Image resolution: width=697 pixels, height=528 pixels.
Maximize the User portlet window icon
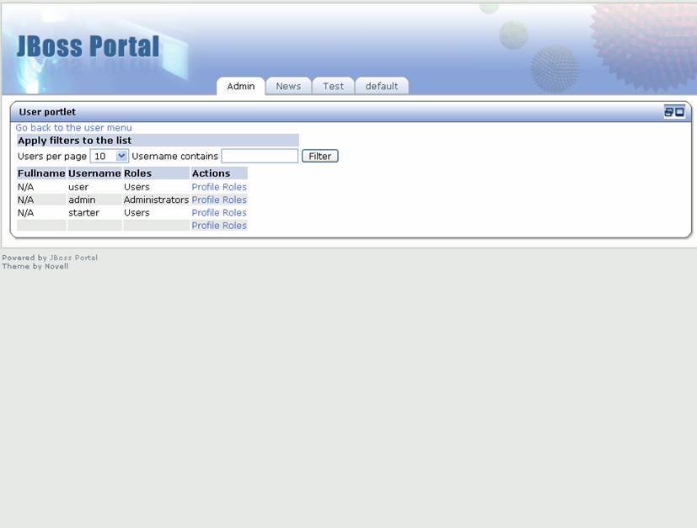tap(679, 112)
